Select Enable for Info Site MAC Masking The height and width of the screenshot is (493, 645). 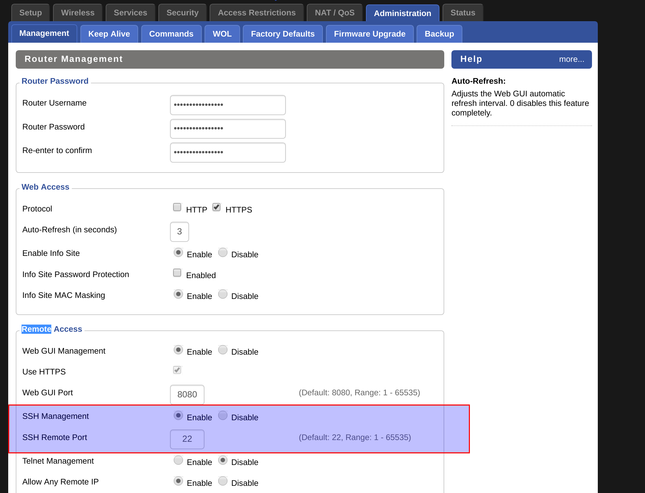(178, 294)
